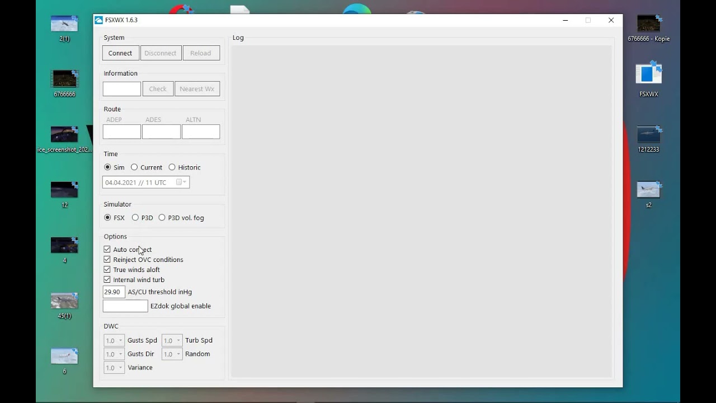716x403 pixels.
Task: Toggle Internal wind turb checkbox
Action: tap(107, 280)
